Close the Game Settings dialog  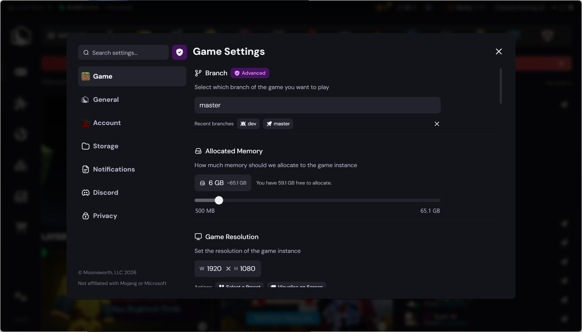[x=499, y=51]
